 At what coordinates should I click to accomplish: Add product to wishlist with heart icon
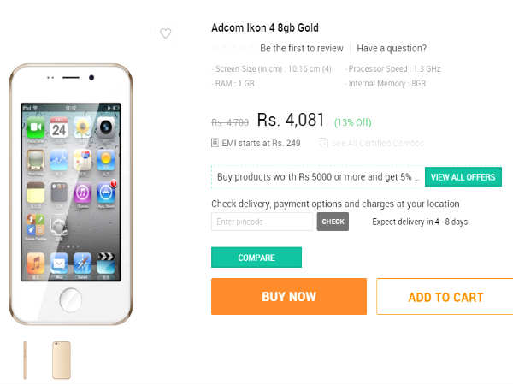click(166, 33)
